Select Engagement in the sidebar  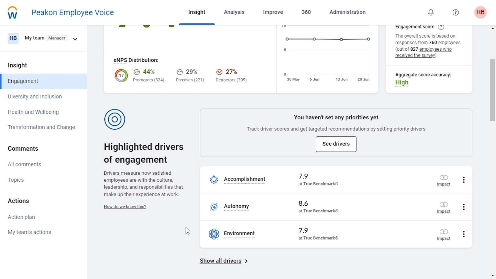(x=43, y=81)
